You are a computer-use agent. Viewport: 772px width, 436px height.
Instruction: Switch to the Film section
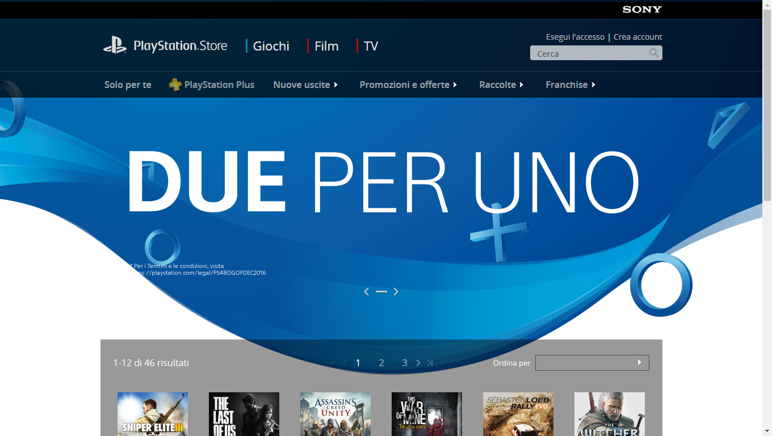pos(326,46)
